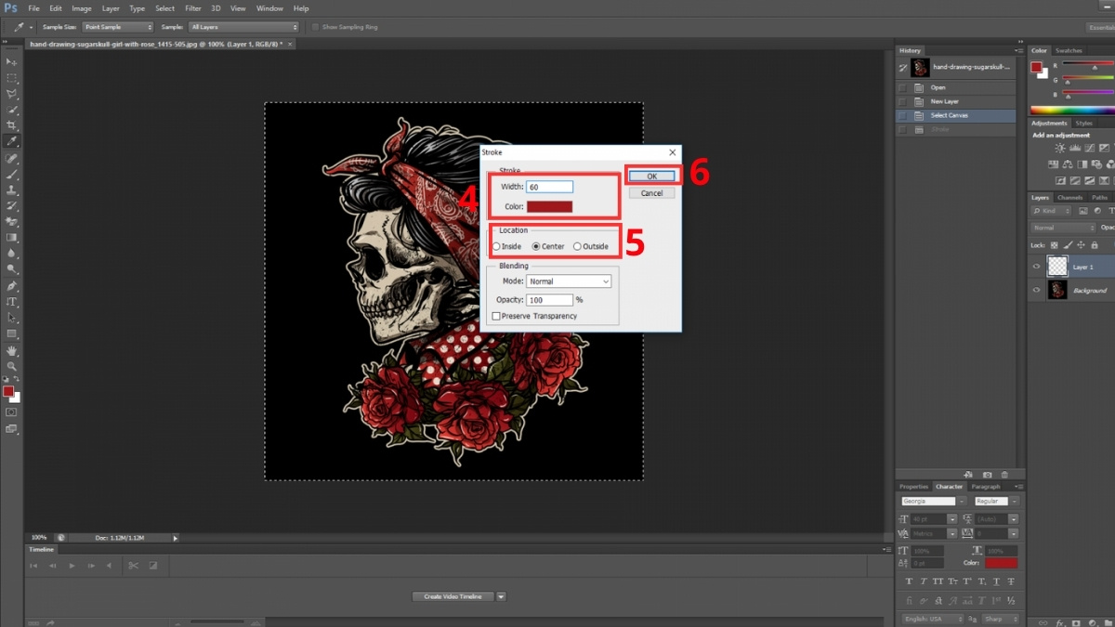Image resolution: width=1115 pixels, height=627 pixels.
Task: Select the Clone Stamp tool
Action: (x=12, y=189)
